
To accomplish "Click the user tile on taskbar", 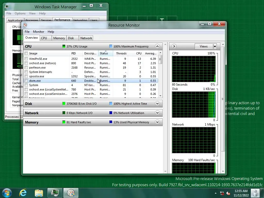I will [x=255, y=193].
